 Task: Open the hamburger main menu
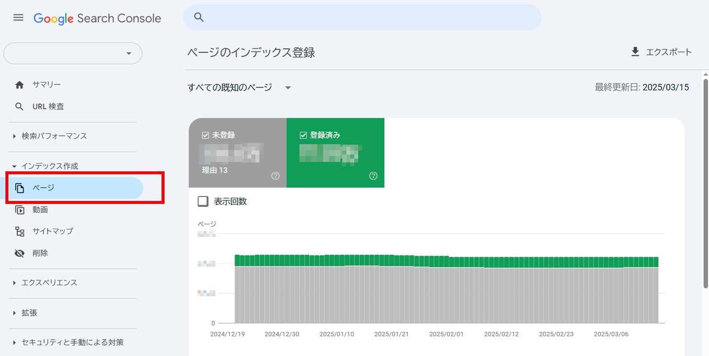[18, 18]
